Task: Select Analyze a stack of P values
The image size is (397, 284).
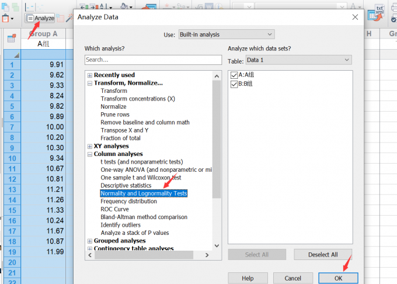Action: (134, 233)
